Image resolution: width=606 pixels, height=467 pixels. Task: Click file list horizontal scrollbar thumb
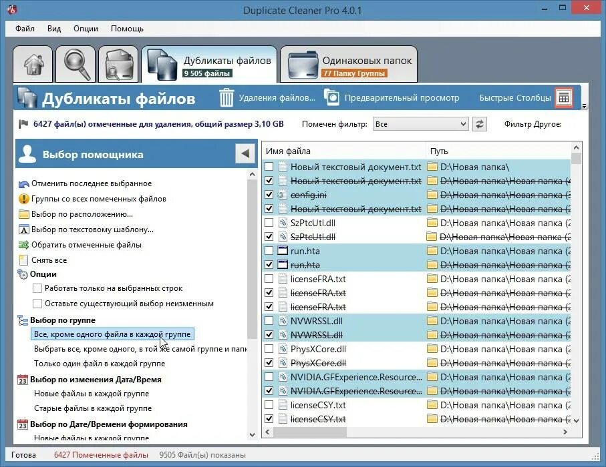309,432
